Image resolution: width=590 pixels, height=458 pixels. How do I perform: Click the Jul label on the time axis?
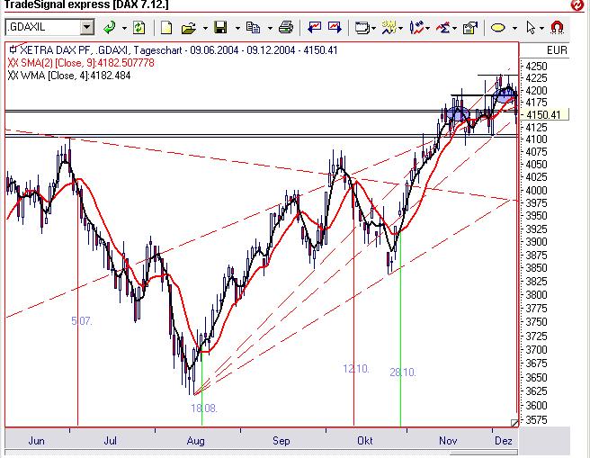coord(111,441)
